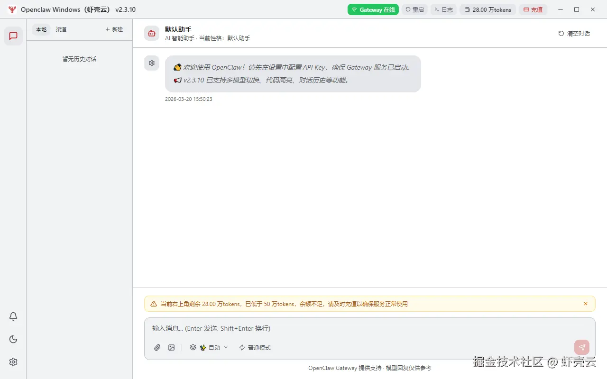607x379 pixels.
Task: Click the 暂无历史对话 empty history text
Action: tap(79, 59)
